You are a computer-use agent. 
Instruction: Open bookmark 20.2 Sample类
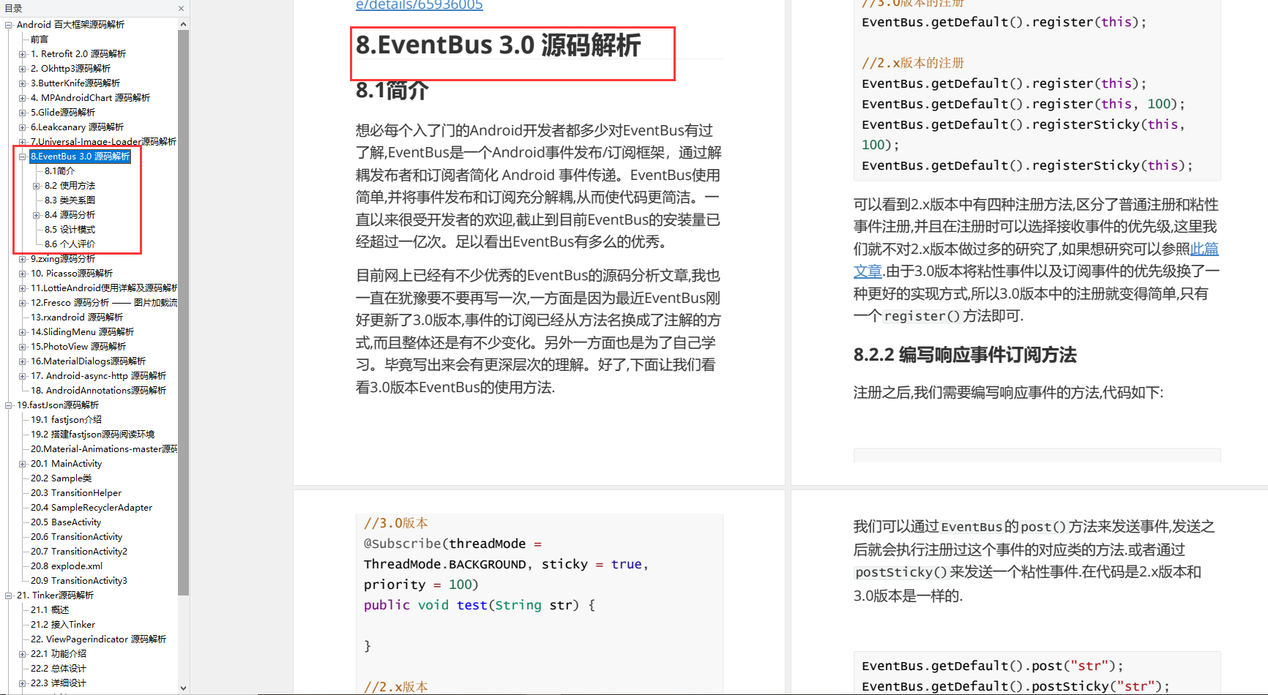(x=61, y=478)
